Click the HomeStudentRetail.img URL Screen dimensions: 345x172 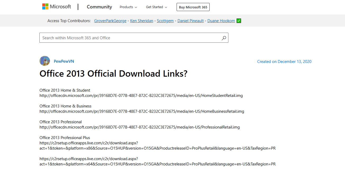141,96
